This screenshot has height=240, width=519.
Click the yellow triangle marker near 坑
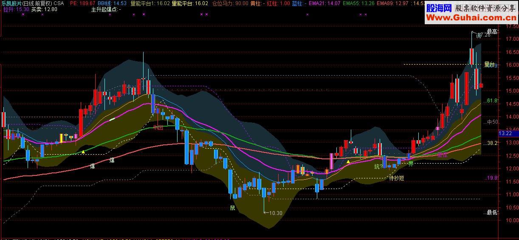click(349, 161)
